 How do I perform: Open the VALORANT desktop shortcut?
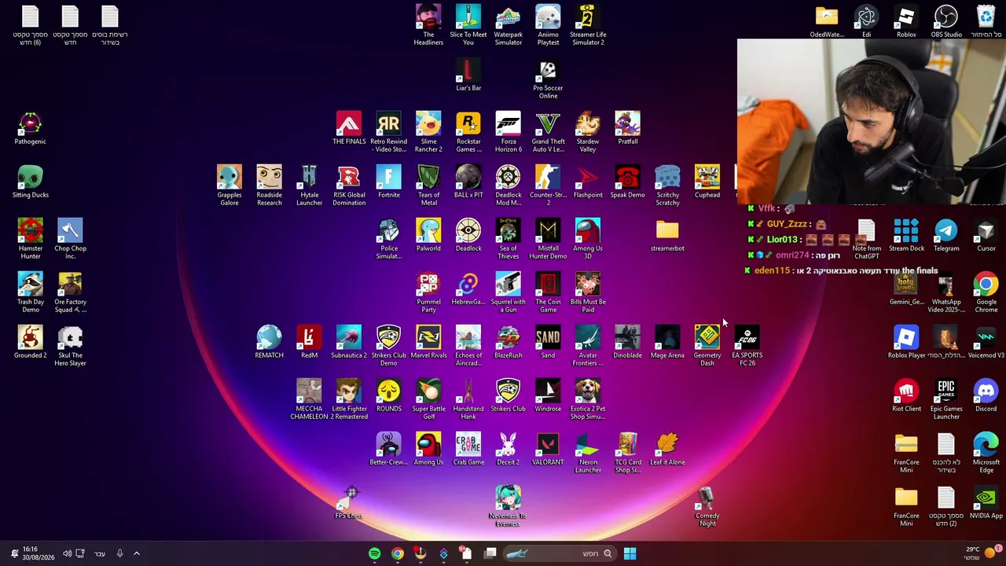point(548,450)
